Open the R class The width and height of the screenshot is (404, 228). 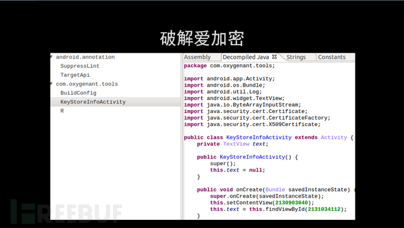pyautogui.click(x=62, y=111)
